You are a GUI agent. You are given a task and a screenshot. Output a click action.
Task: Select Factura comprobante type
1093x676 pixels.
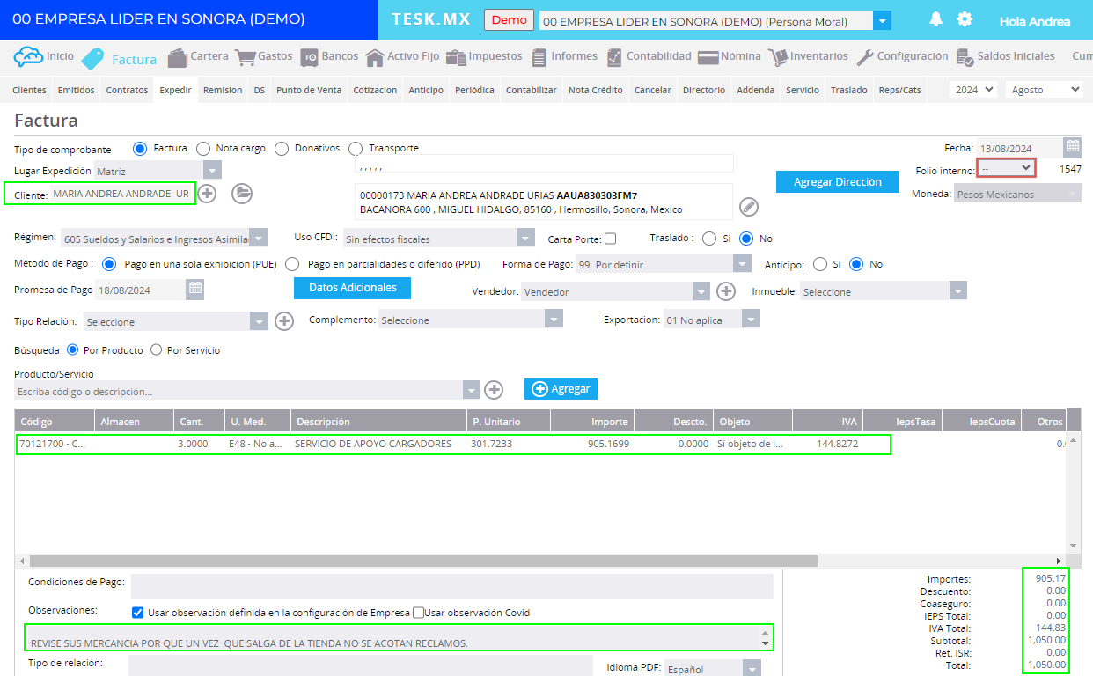(139, 148)
